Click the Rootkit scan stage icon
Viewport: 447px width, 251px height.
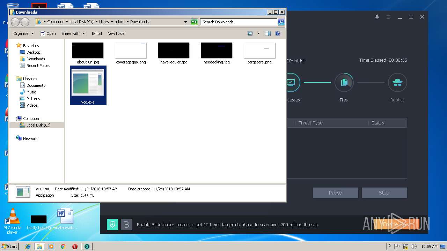(397, 82)
